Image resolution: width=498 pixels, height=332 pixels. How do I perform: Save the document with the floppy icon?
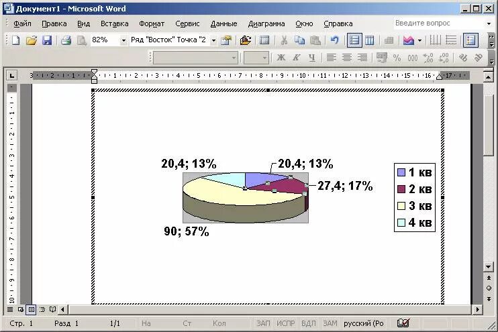47,40
